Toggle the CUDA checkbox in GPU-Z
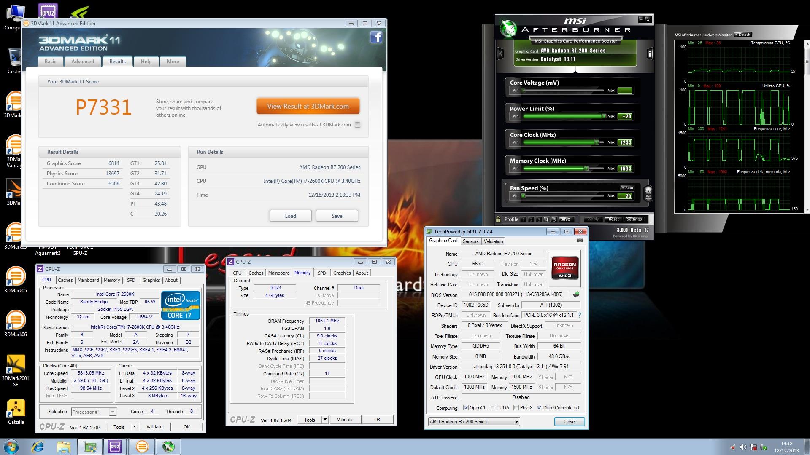This screenshot has height=455, width=810. [492, 408]
